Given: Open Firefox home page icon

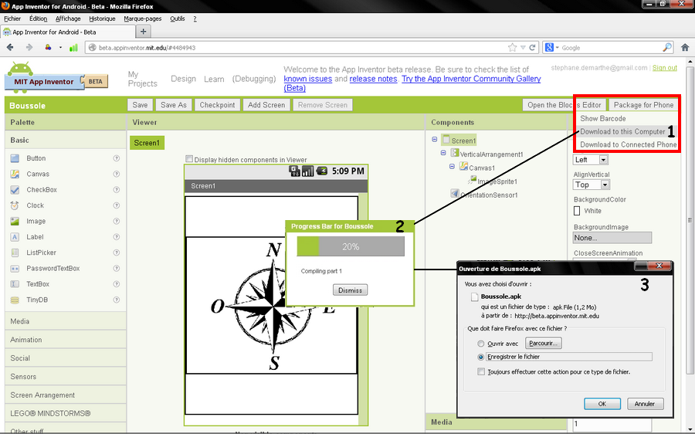Looking at the screenshot, I should [685, 47].
